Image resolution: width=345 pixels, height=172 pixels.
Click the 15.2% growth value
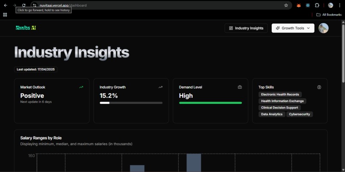(109, 96)
